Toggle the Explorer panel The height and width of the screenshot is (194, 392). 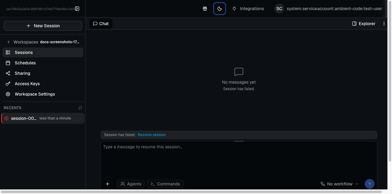click(x=364, y=24)
